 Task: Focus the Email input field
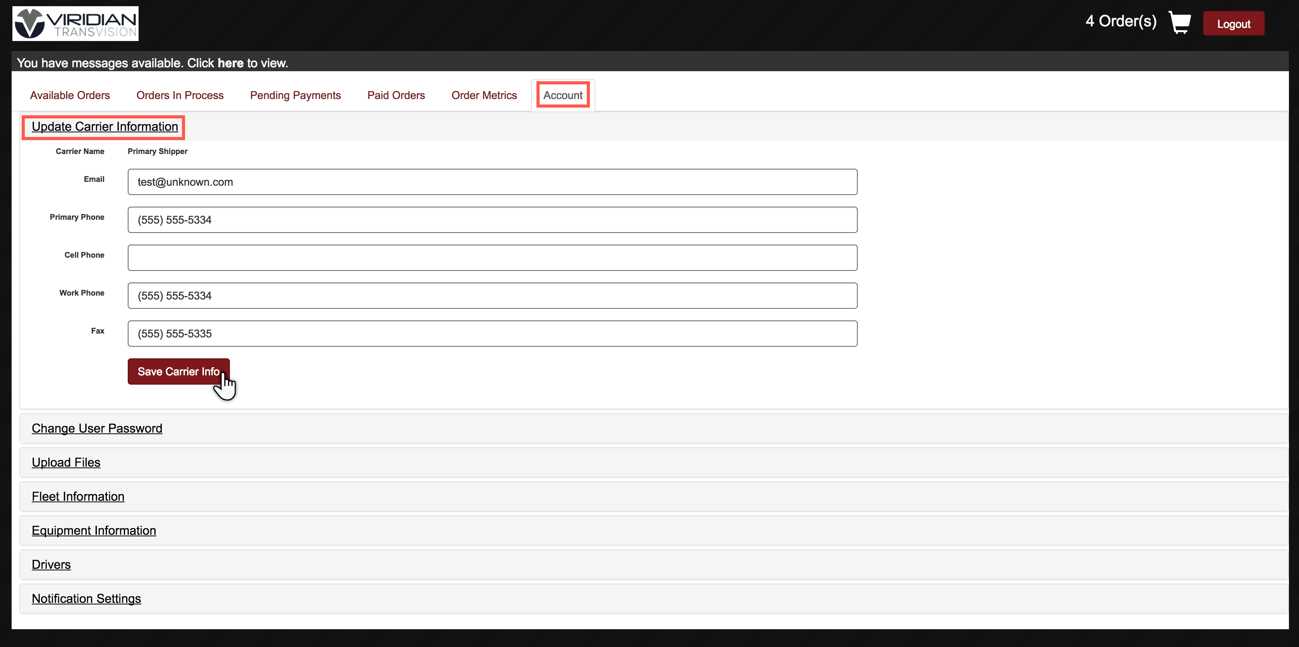click(x=492, y=182)
